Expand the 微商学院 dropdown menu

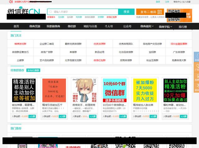click(165, 27)
